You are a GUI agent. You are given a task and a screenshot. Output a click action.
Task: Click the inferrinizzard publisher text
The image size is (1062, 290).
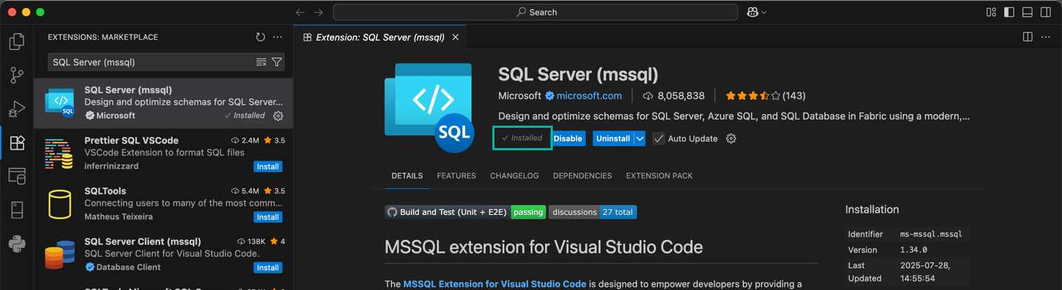tap(112, 166)
